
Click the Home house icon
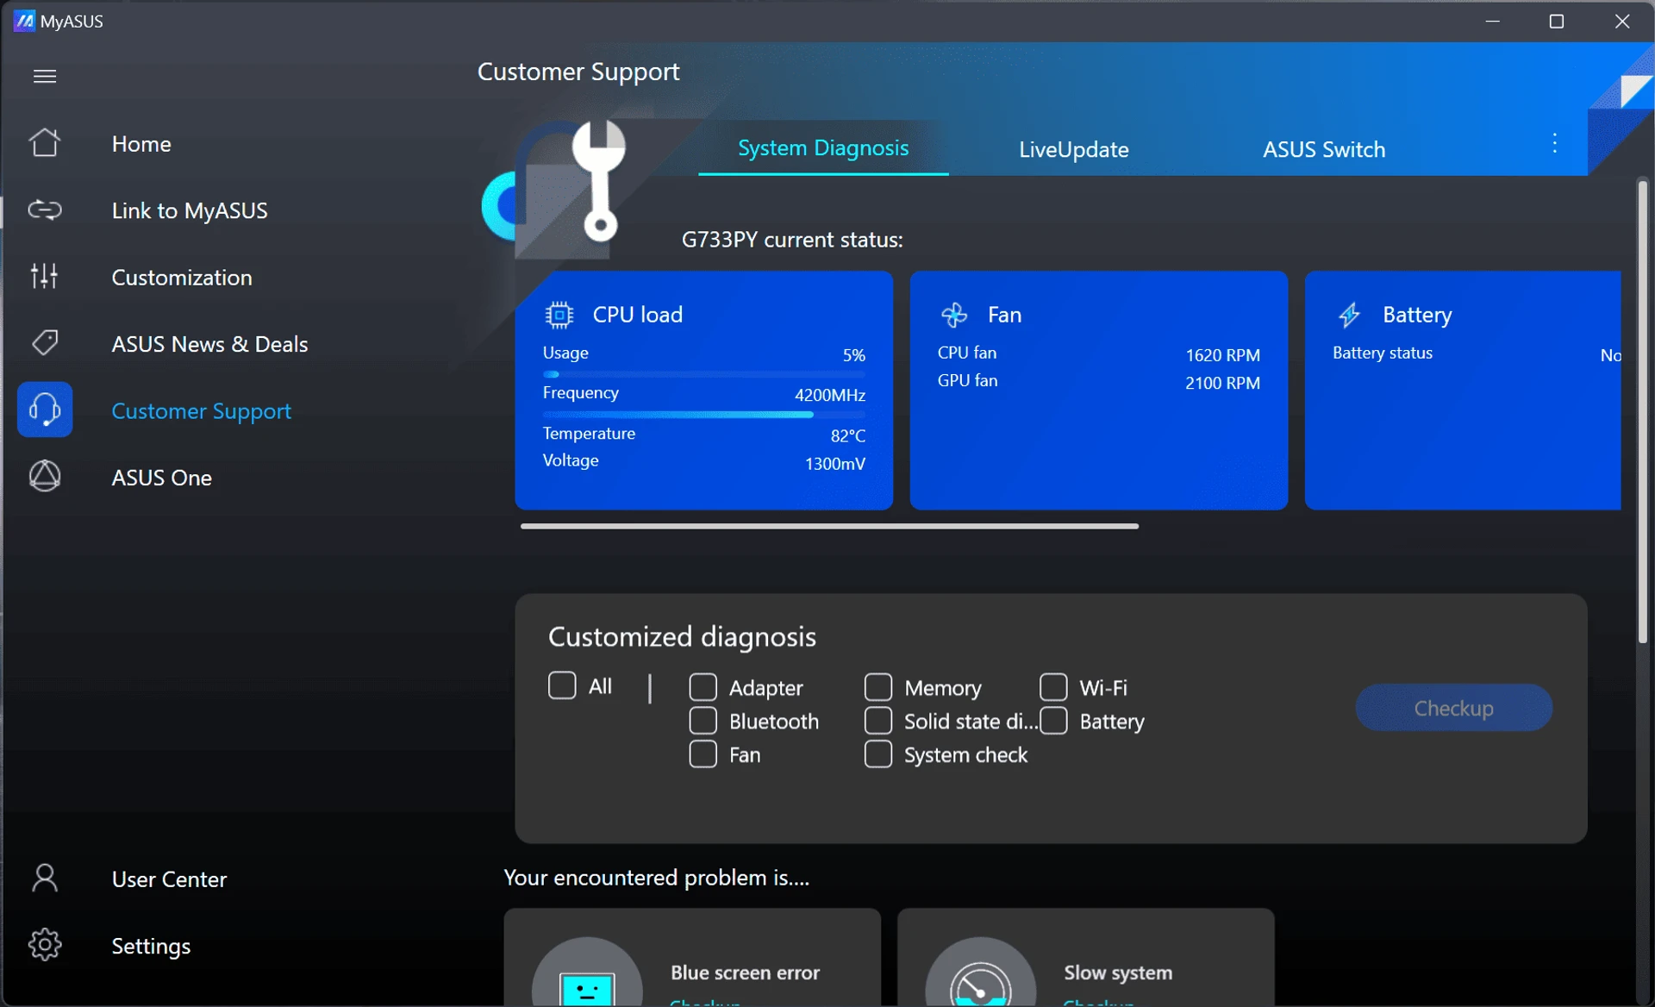(x=45, y=143)
